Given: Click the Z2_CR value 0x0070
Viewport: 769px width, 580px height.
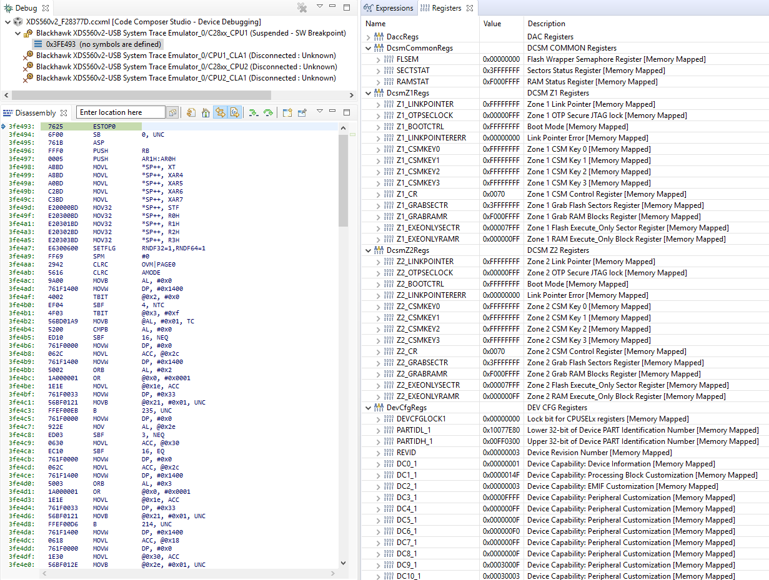Looking at the screenshot, I should 494,351.
